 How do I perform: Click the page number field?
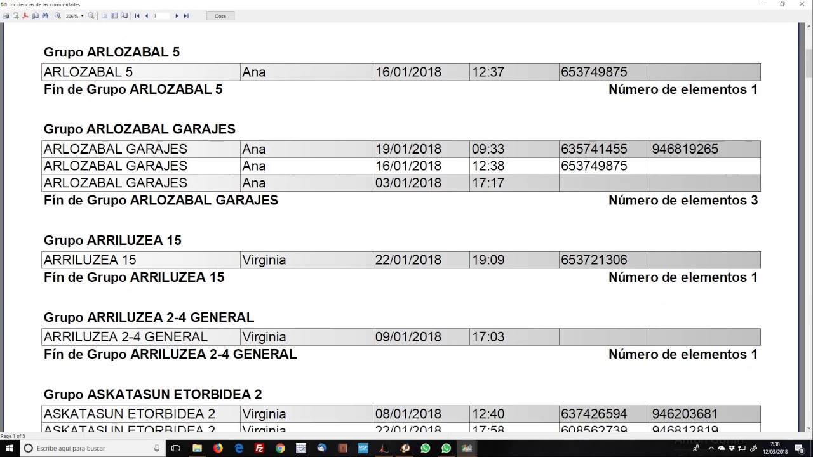(162, 16)
